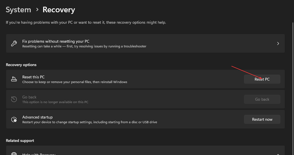Viewport: 294px width, 155px height.
Task: Click the Reset this PC icon
Action: click(14, 79)
